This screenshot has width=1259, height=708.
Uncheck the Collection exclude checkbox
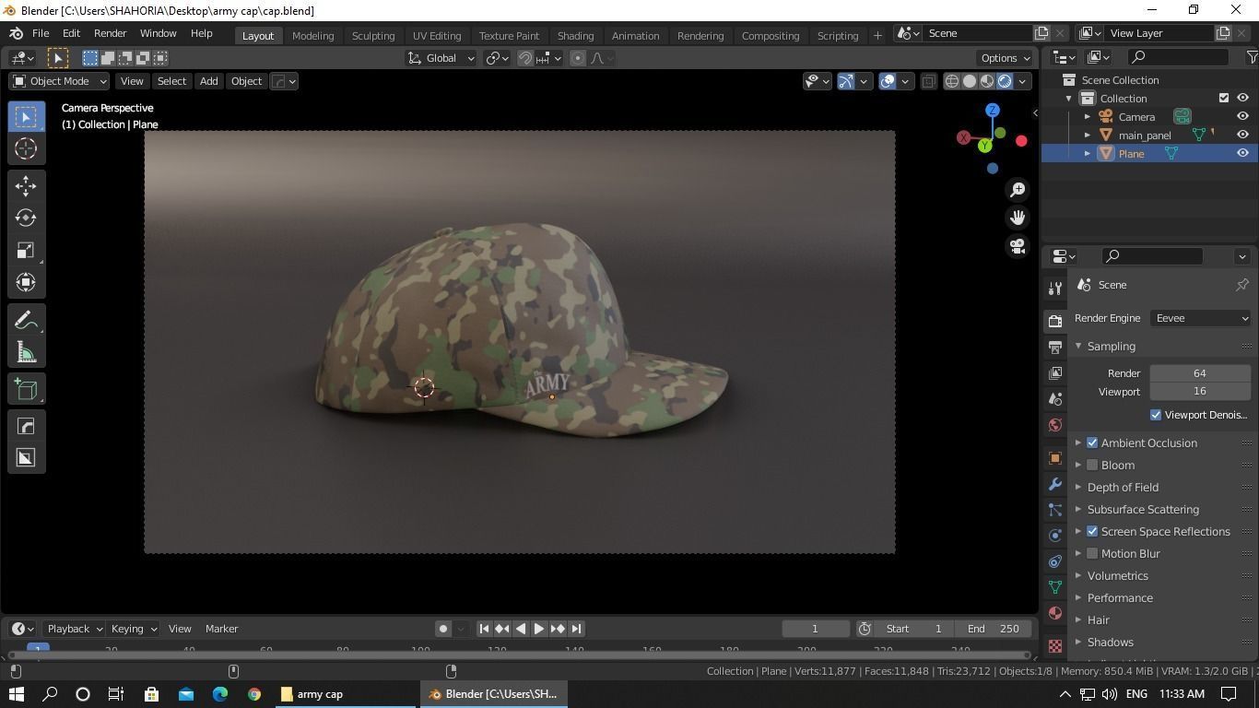[x=1224, y=99]
